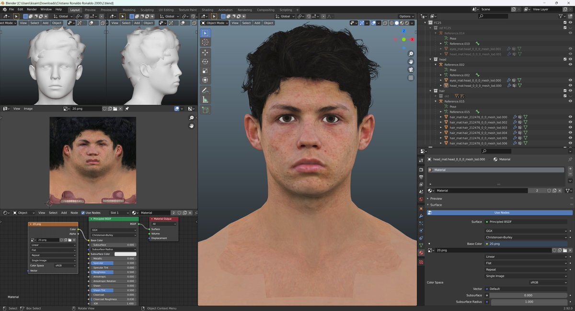
Task: Toggle exclude checkbox for FC25 collection
Action: 565,23
